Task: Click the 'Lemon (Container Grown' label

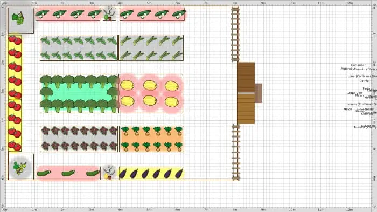Action: (x=361, y=104)
